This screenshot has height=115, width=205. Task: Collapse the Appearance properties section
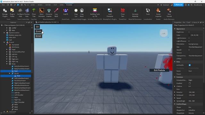175,29
